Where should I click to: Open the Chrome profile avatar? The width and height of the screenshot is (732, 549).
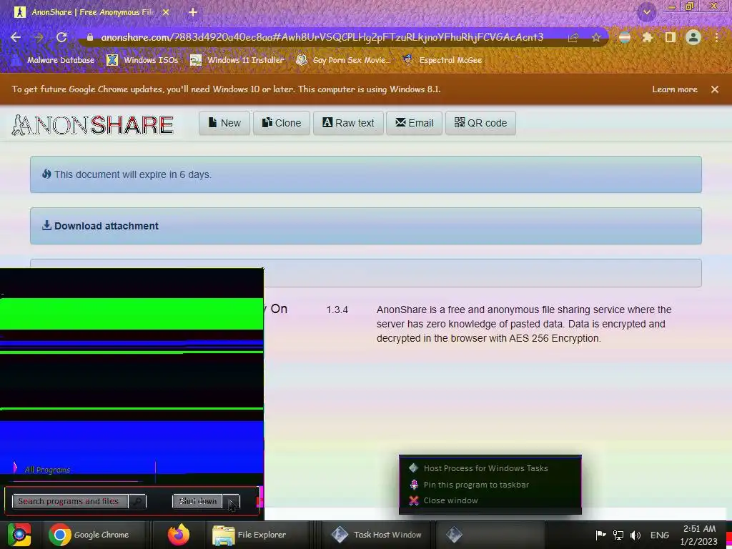tap(693, 37)
